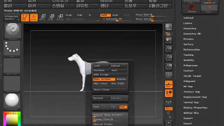The height and width of the screenshot is (126, 224).
Task: Open the white material sphere picker
Action: click(12, 101)
